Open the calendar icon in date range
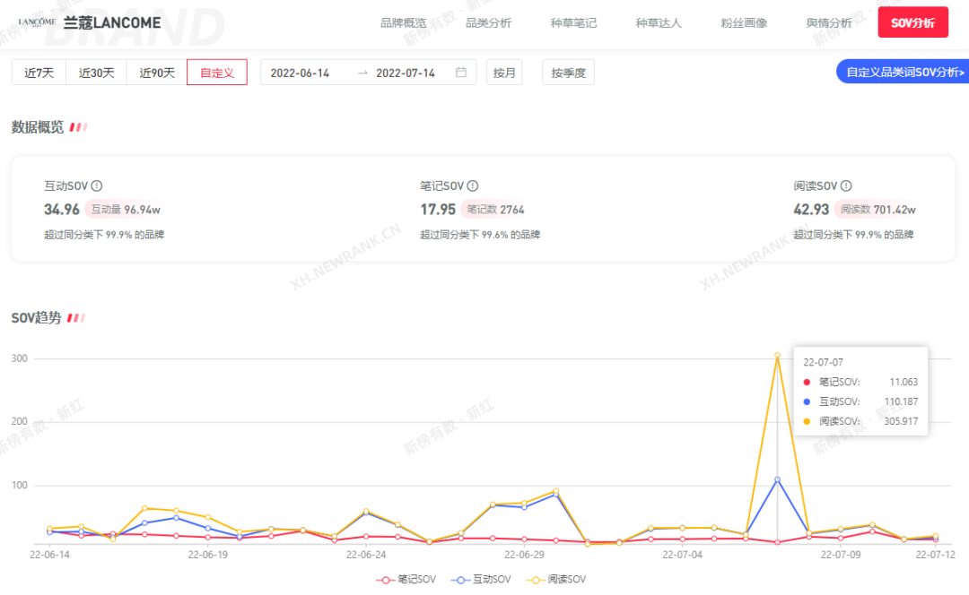Image resolution: width=969 pixels, height=595 pixels. tap(461, 73)
